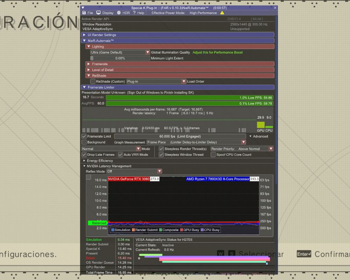Open Reflex Mode dropdown
This screenshot has width=350, height=280.
point(134,171)
